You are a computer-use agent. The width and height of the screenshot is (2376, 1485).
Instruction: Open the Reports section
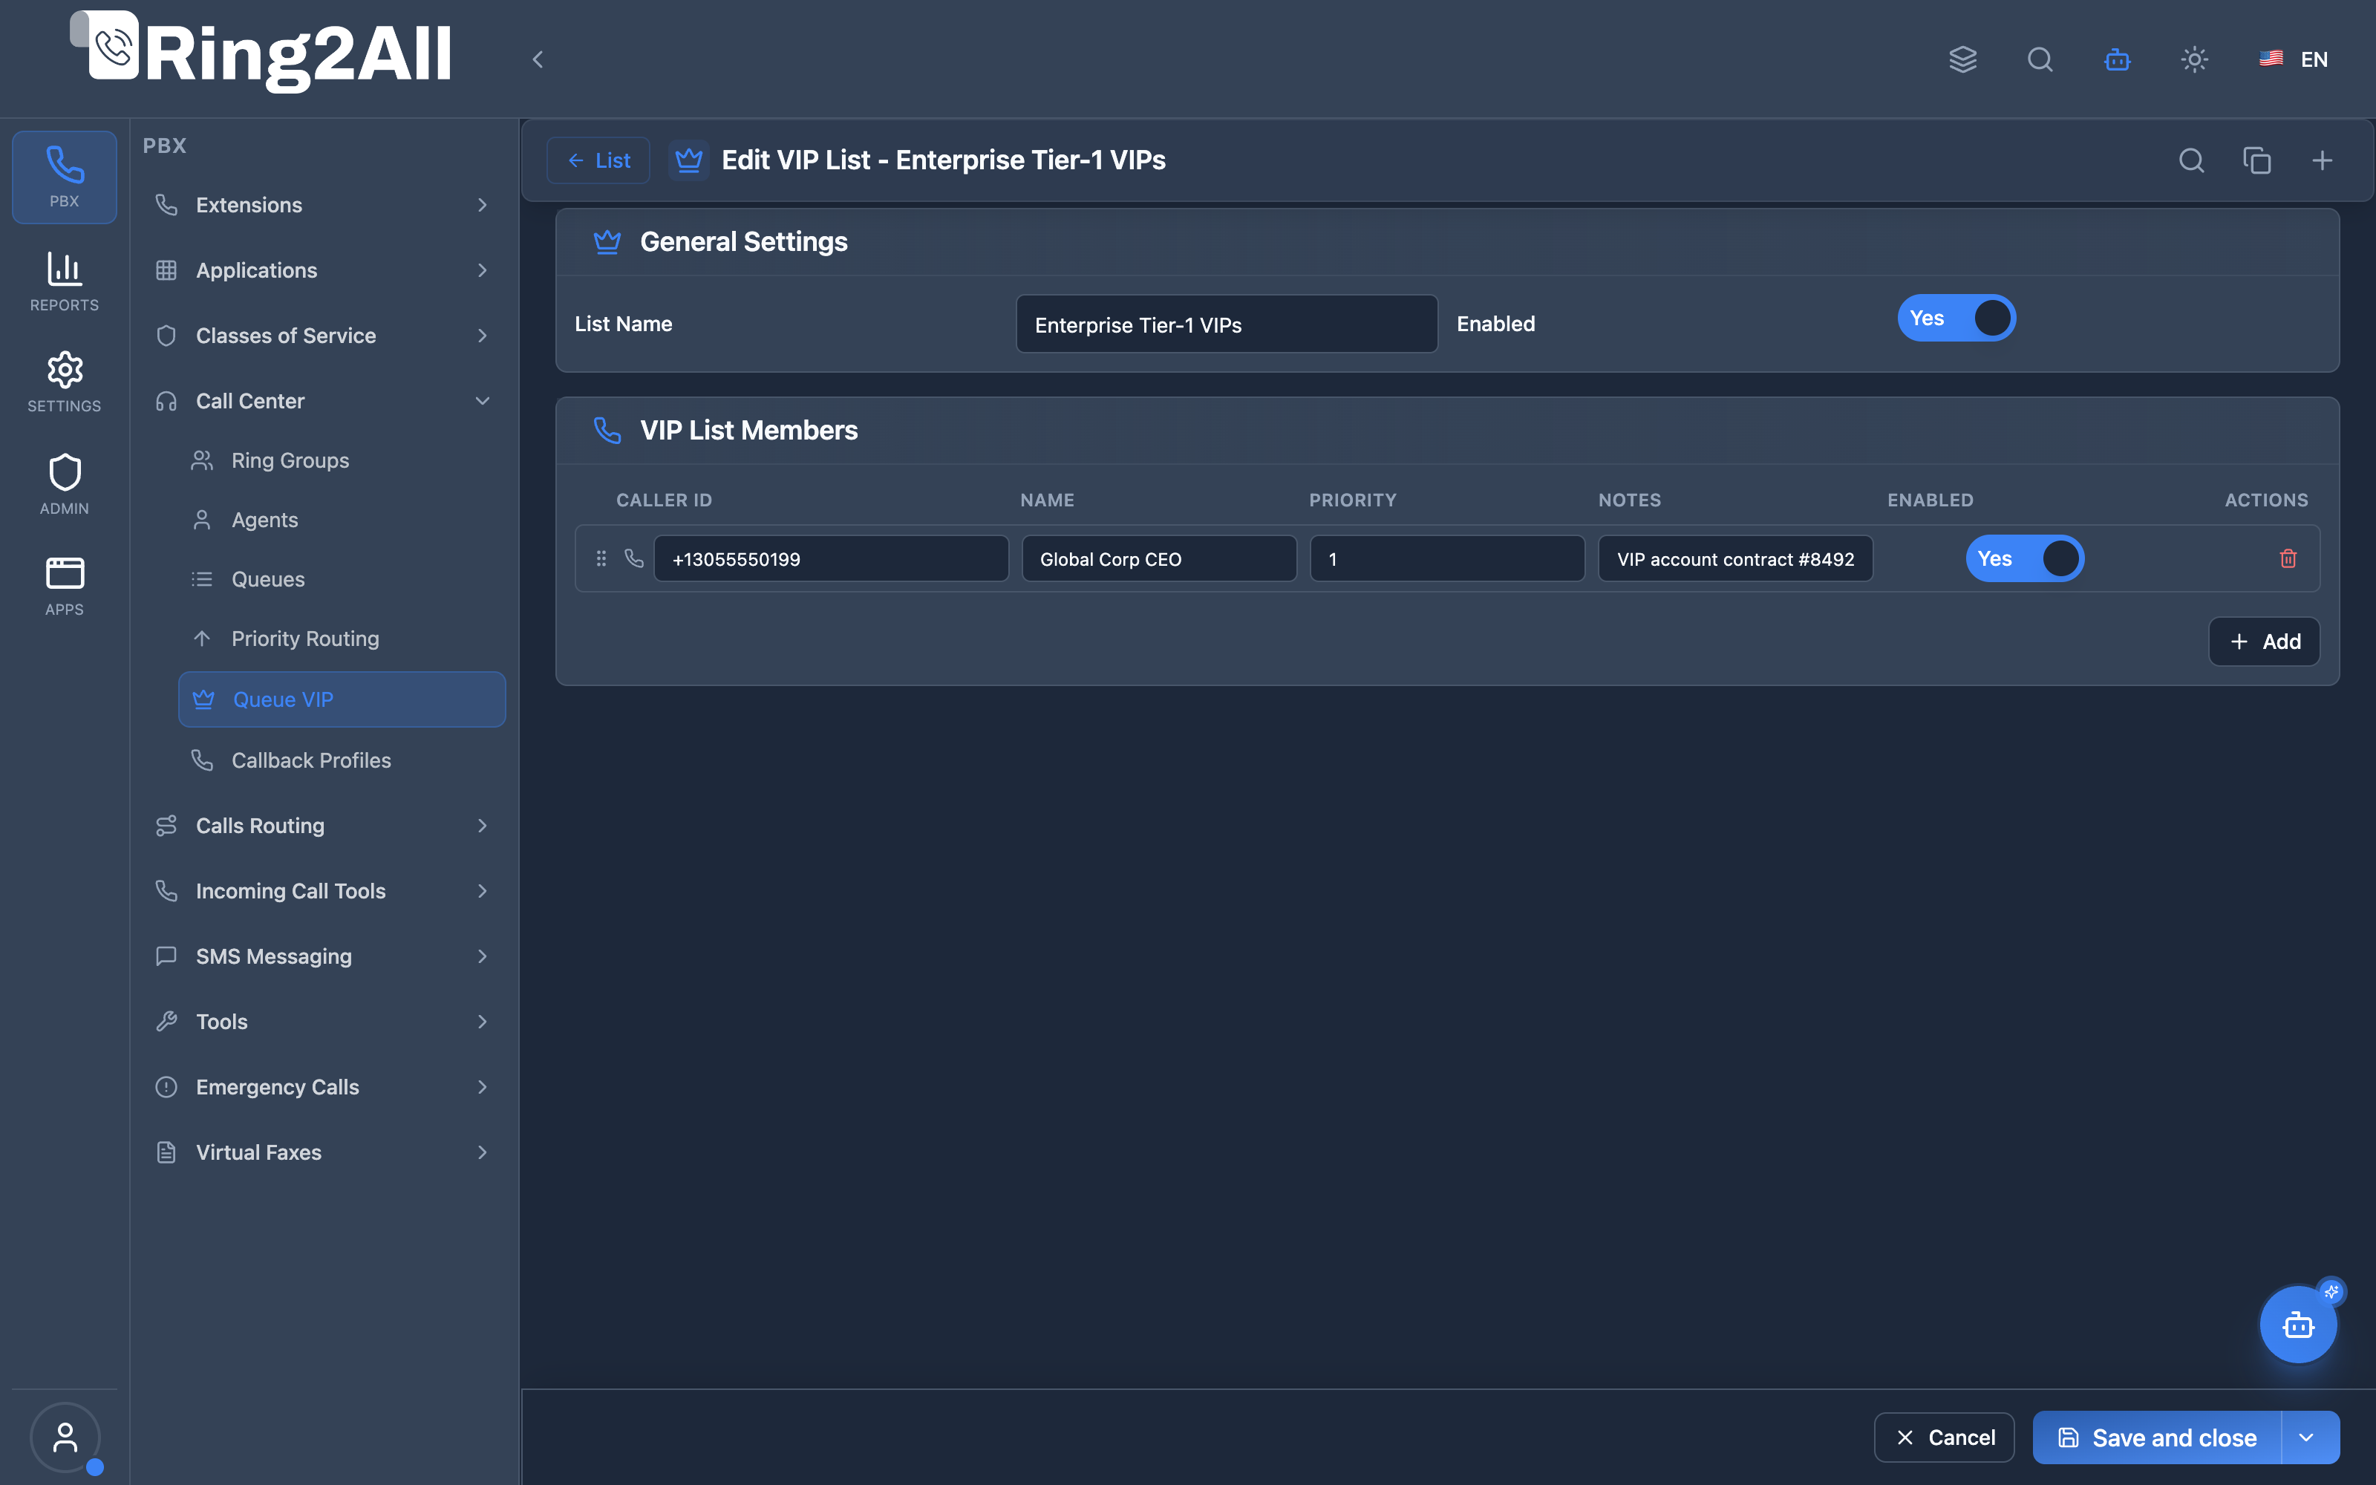point(65,282)
